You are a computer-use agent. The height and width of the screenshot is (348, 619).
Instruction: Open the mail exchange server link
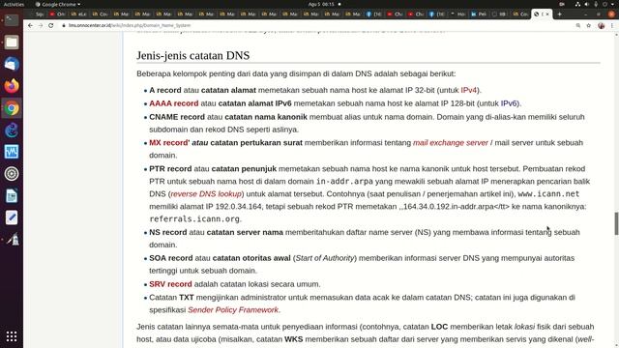pyautogui.click(x=451, y=143)
